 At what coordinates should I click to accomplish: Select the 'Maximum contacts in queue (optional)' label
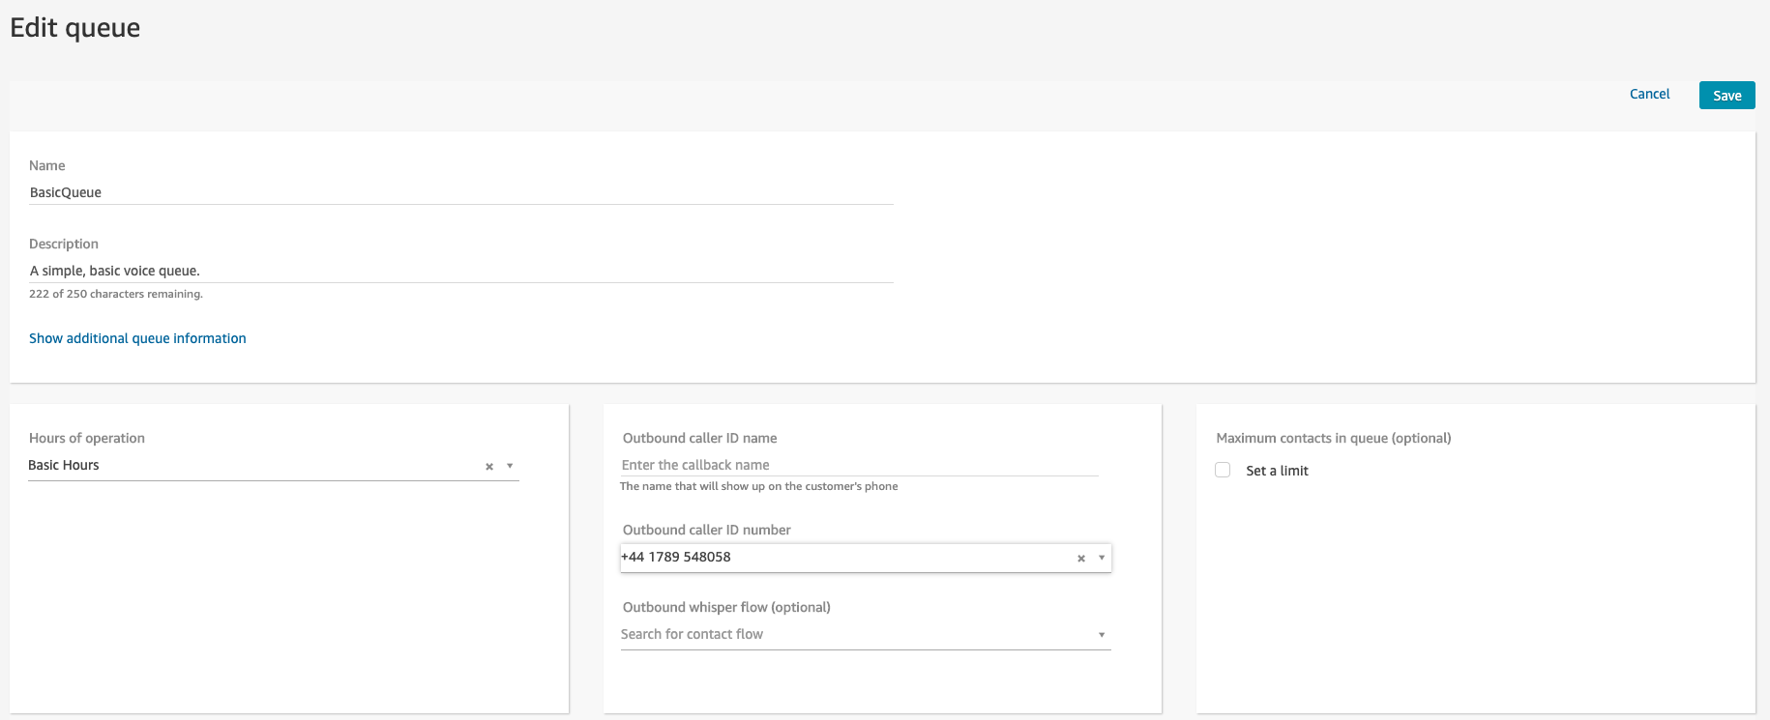point(1334,438)
